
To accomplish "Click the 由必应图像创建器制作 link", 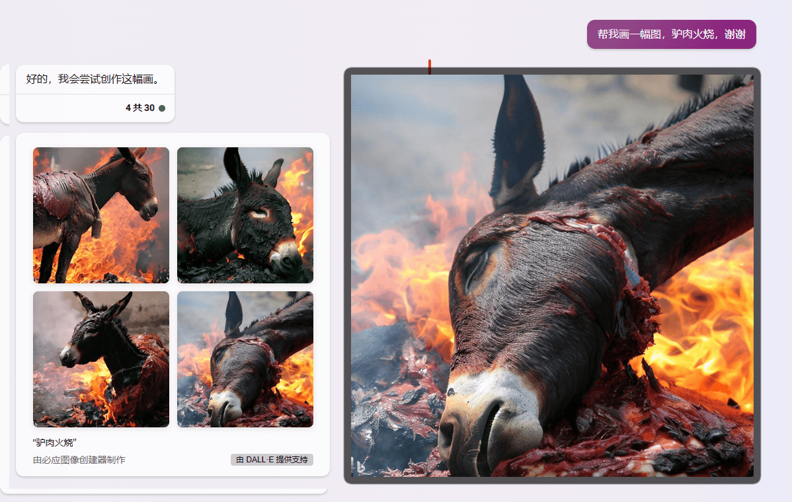I will (x=79, y=460).
